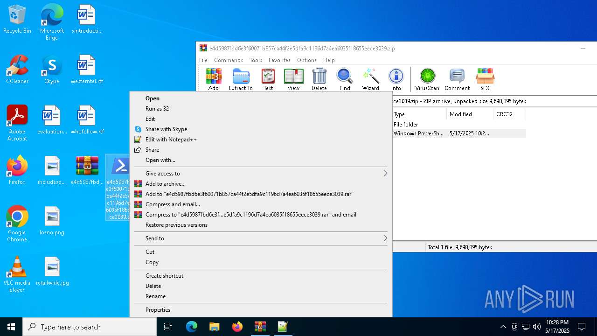Select Cut in context menu
This screenshot has height=336, width=597.
[261, 252]
